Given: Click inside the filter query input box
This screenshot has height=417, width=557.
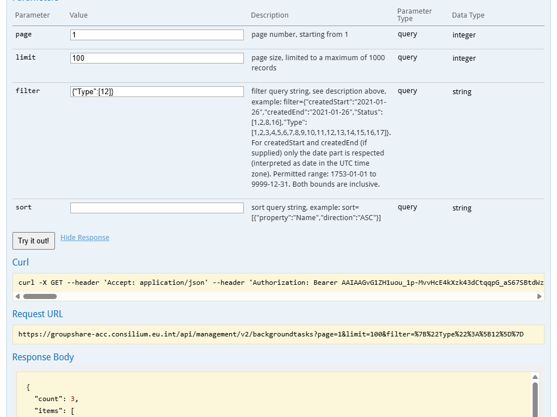Looking at the screenshot, I should click(x=156, y=91).
